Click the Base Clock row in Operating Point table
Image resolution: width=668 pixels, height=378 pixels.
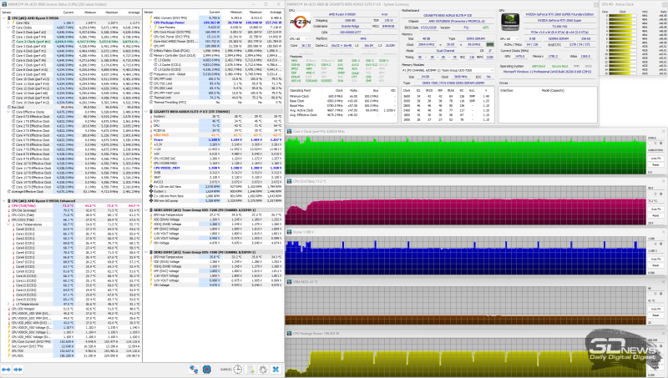coord(342,101)
